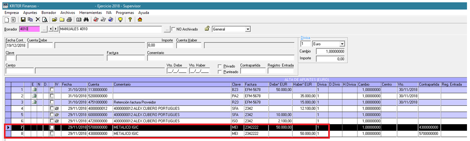Tick the checkbox in grid row 1

[52, 90]
